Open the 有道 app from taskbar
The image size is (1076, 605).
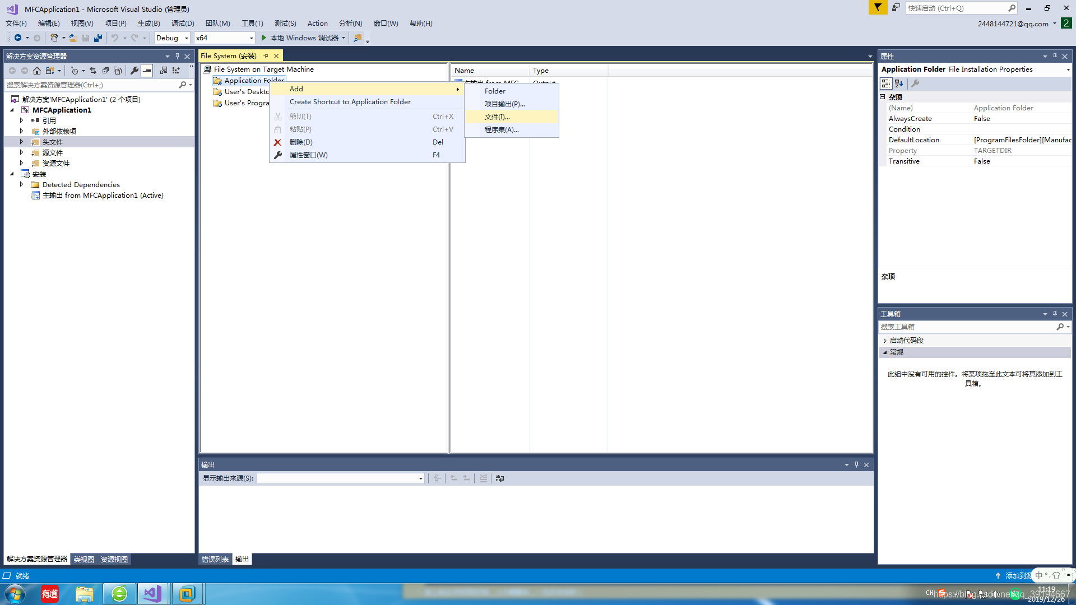click(50, 594)
